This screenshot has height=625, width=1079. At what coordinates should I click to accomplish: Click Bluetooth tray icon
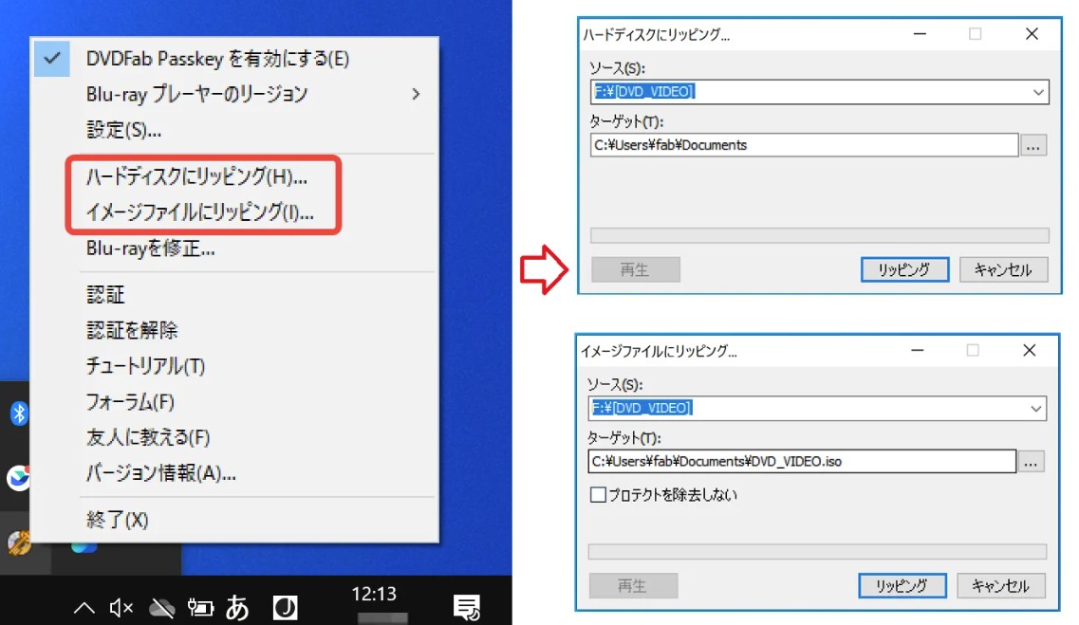click(x=19, y=414)
